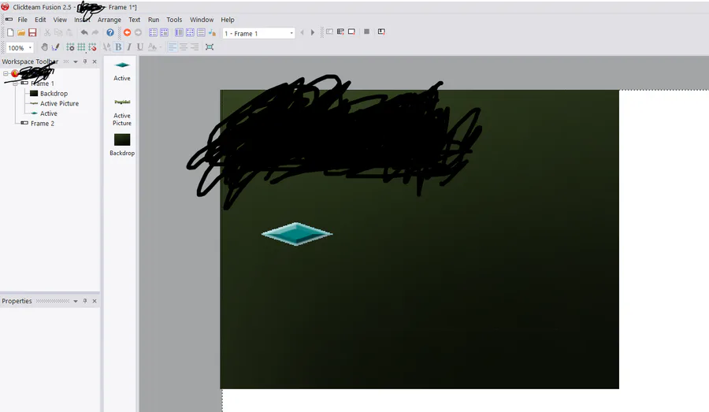
Task: Toggle Bold formatting
Action: point(118,47)
